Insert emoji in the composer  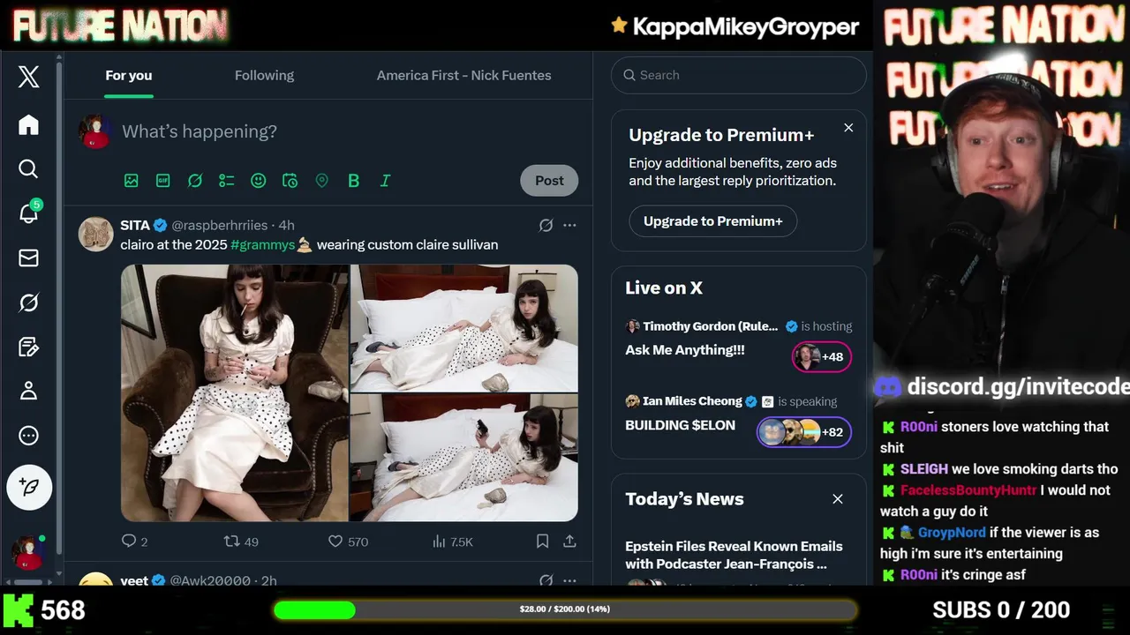(x=258, y=181)
